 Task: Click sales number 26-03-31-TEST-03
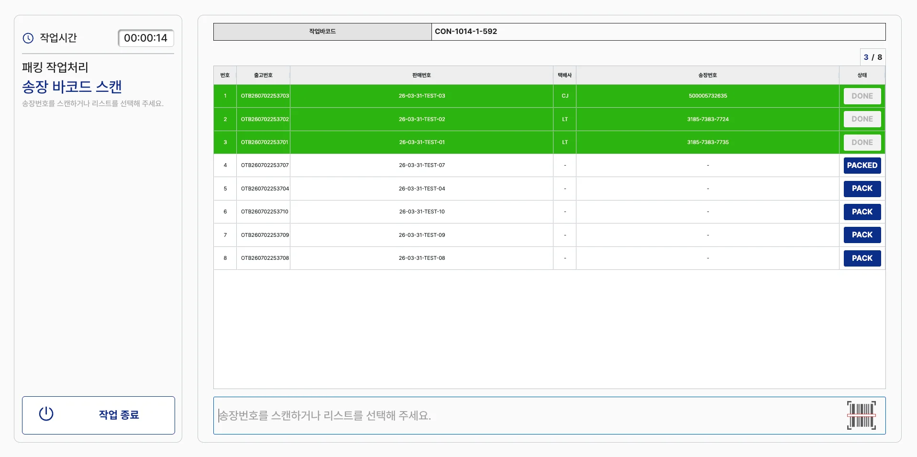point(422,96)
